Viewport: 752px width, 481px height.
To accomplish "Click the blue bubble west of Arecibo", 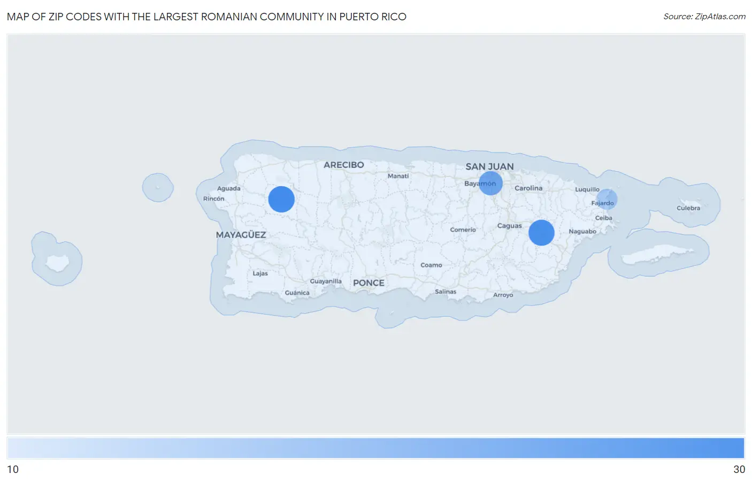I will (281, 199).
